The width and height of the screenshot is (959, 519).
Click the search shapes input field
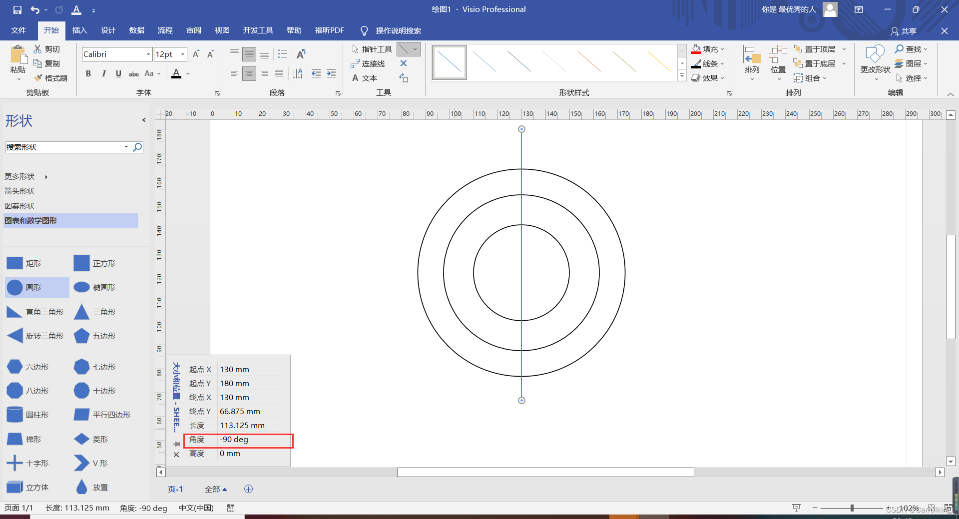(x=65, y=147)
